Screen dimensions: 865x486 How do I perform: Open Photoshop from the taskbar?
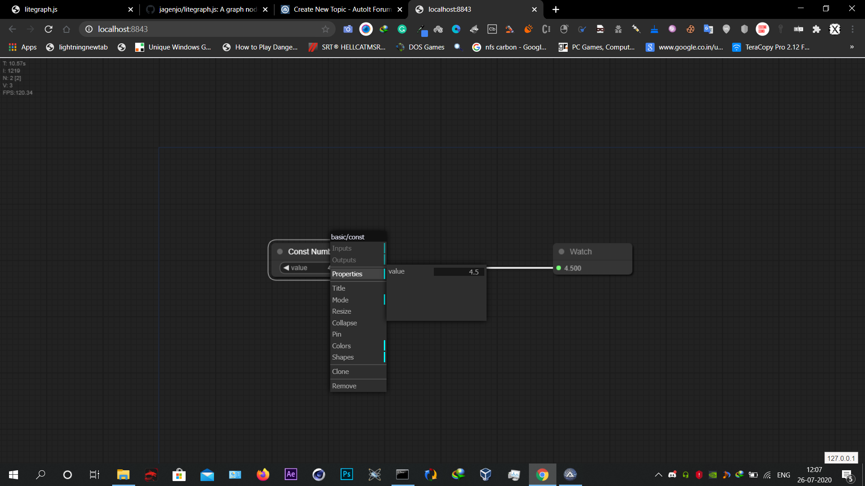coord(346,474)
